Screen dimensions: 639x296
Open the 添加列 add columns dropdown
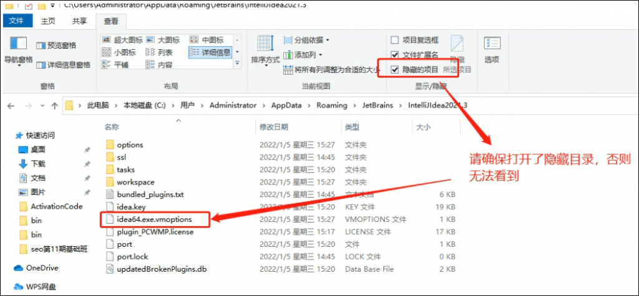click(x=305, y=55)
